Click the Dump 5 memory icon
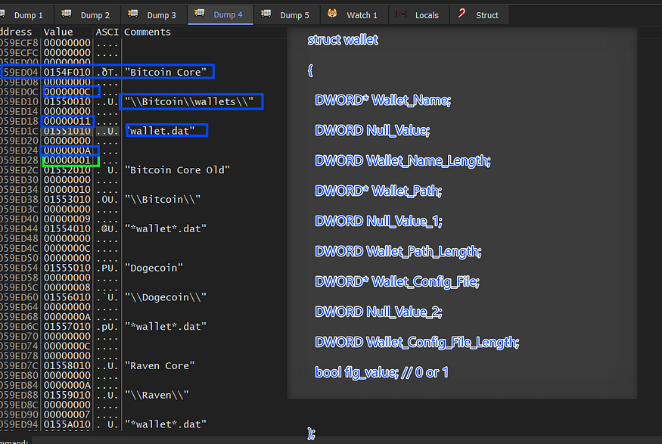The width and height of the screenshot is (662, 444). pyautogui.click(x=266, y=14)
